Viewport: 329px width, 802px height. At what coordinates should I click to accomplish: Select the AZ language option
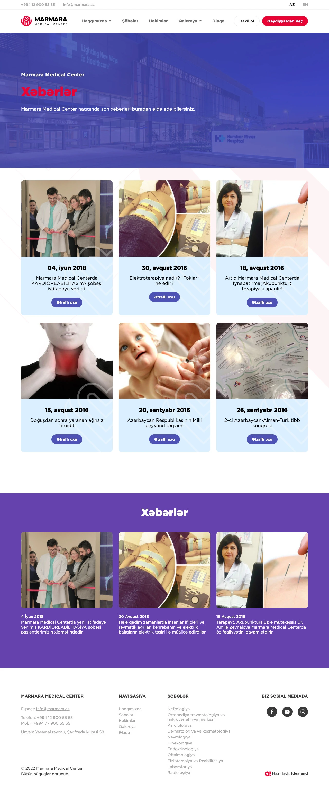point(292,5)
